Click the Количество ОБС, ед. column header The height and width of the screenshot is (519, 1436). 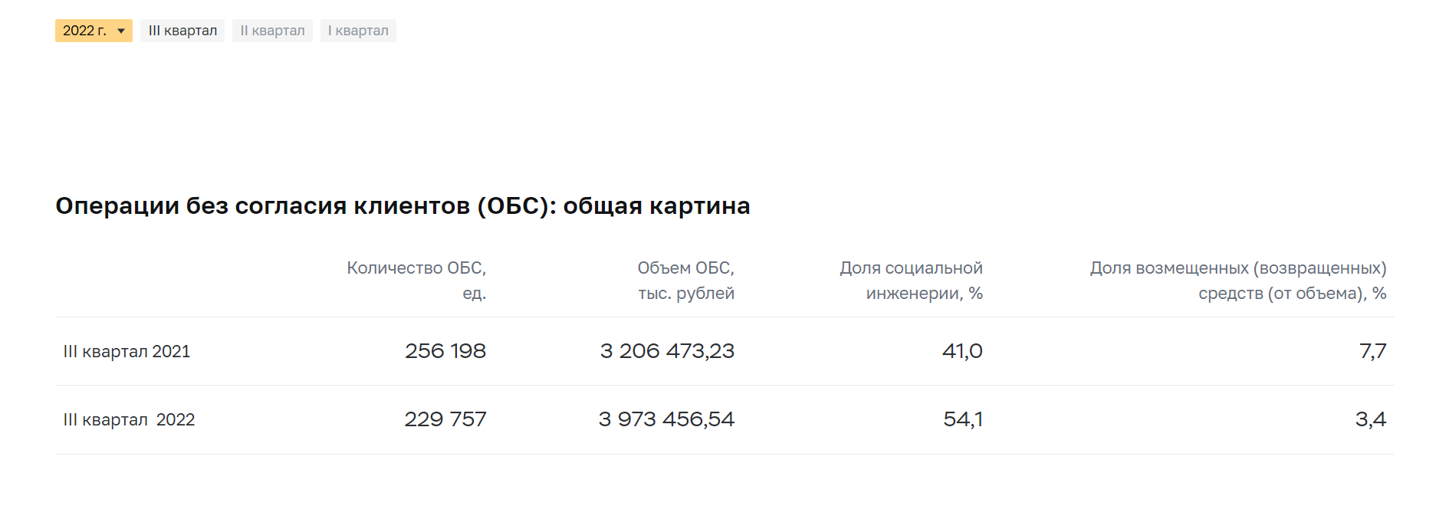416,281
